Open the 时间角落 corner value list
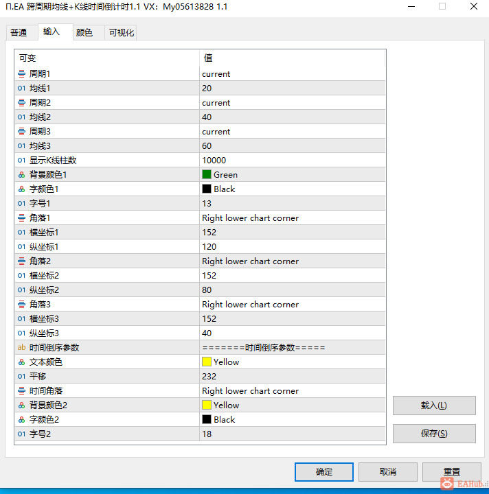Viewport: 489px width, 494px height. (293, 391)
